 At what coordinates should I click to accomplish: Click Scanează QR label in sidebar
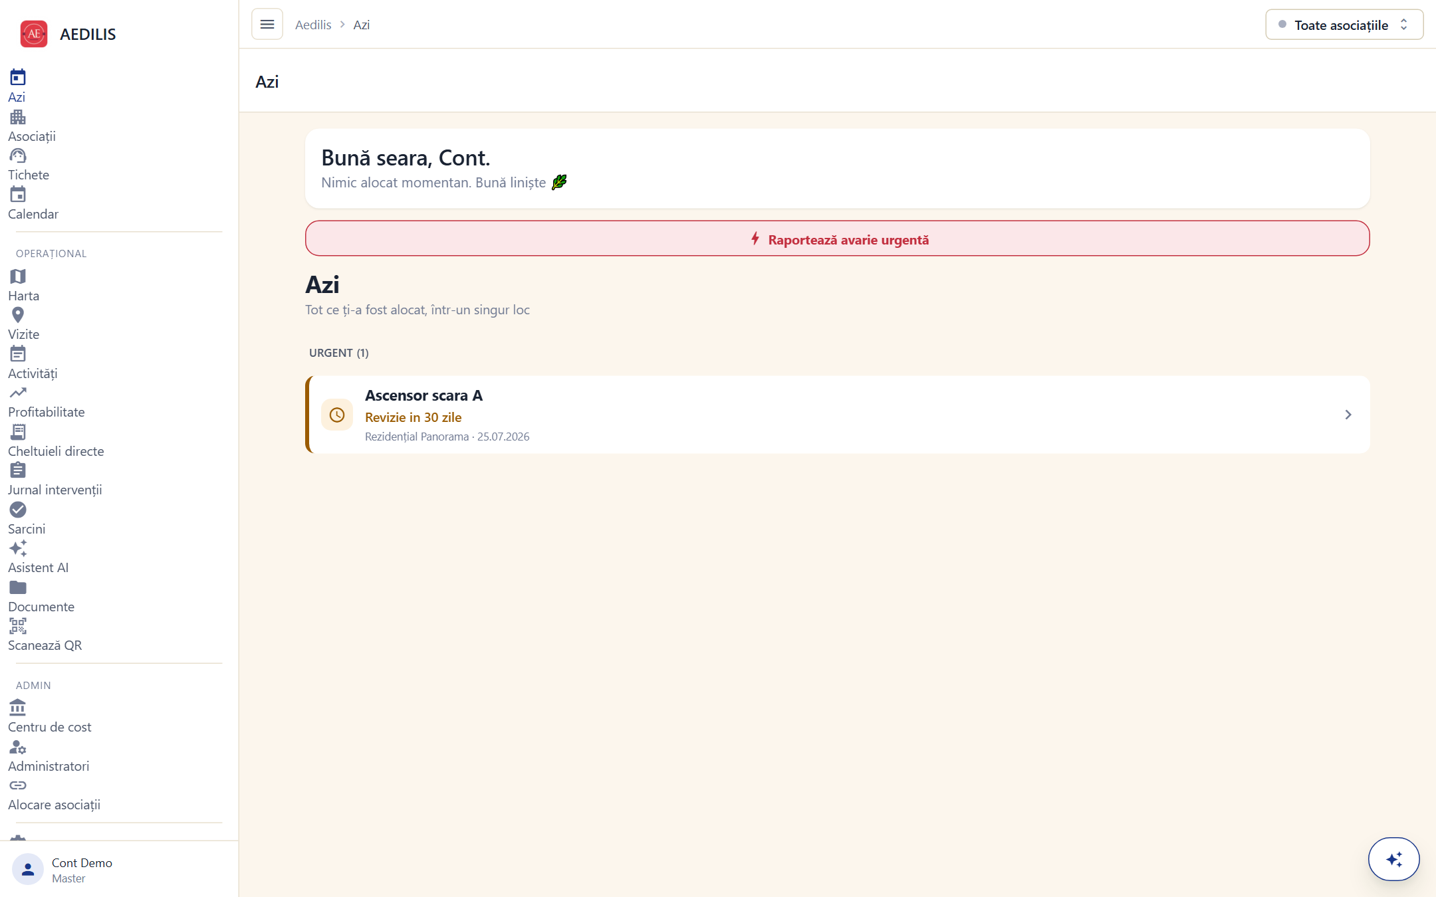tap(45, 645)
